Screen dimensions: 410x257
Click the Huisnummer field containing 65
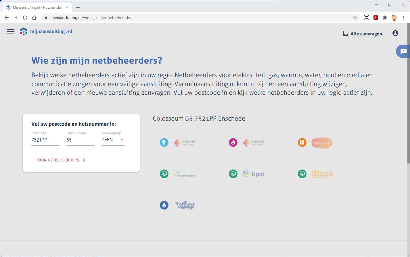(80, 140)
